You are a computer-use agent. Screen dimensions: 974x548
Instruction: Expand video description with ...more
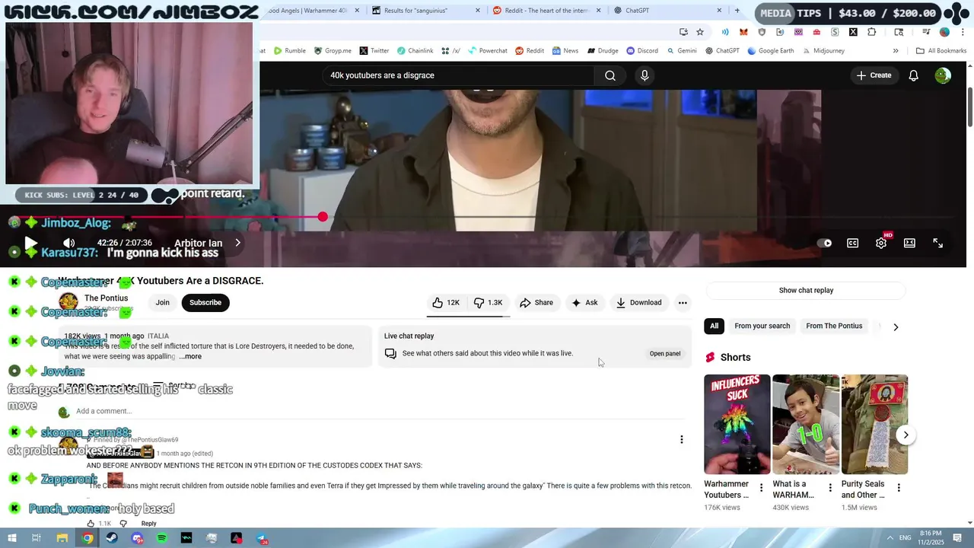(x=190, y=356)
